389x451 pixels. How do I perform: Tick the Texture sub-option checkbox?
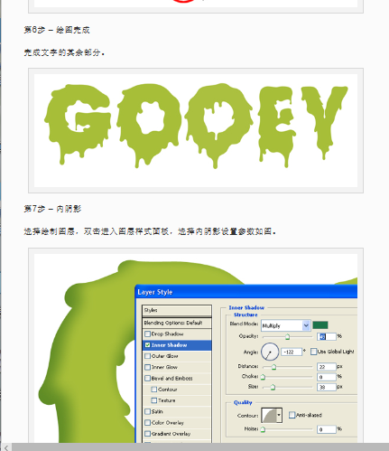click(x=154, y=400)
